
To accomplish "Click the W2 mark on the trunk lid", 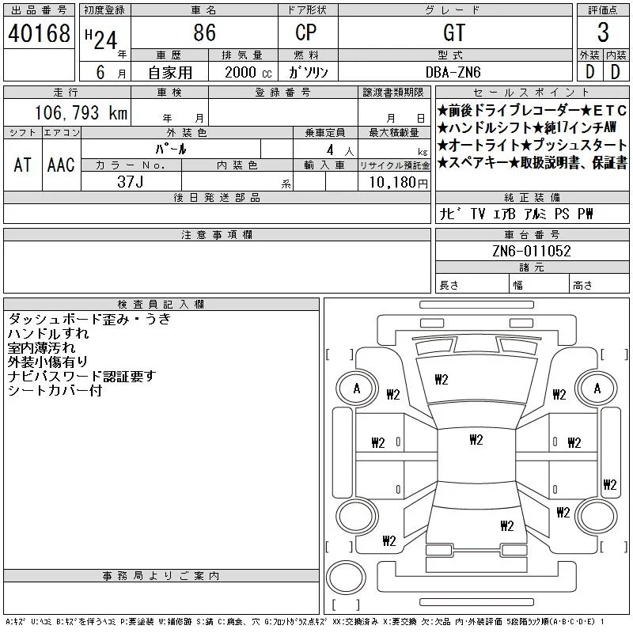I will point(507,525).
